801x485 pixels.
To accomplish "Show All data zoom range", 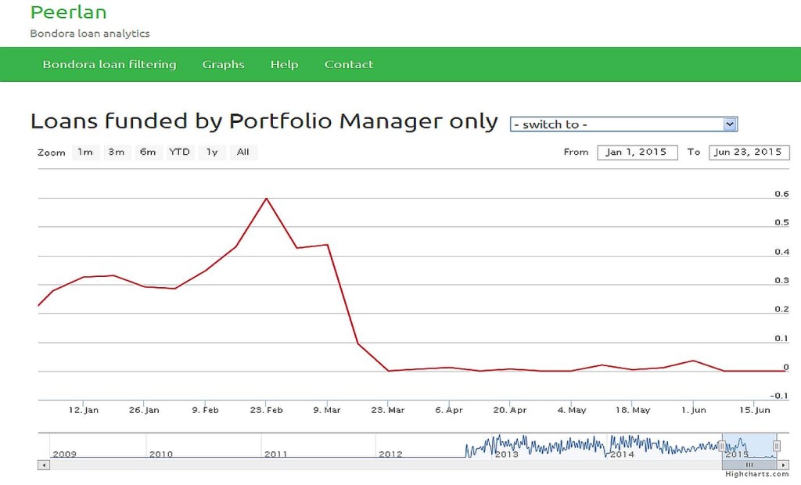I will [243, 153].
